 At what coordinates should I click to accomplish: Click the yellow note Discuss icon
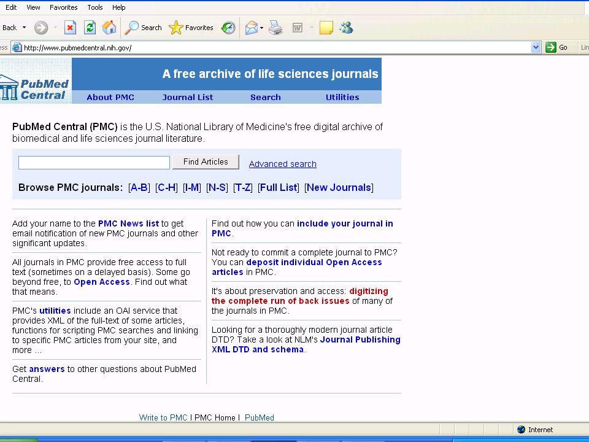coord(326,28)
